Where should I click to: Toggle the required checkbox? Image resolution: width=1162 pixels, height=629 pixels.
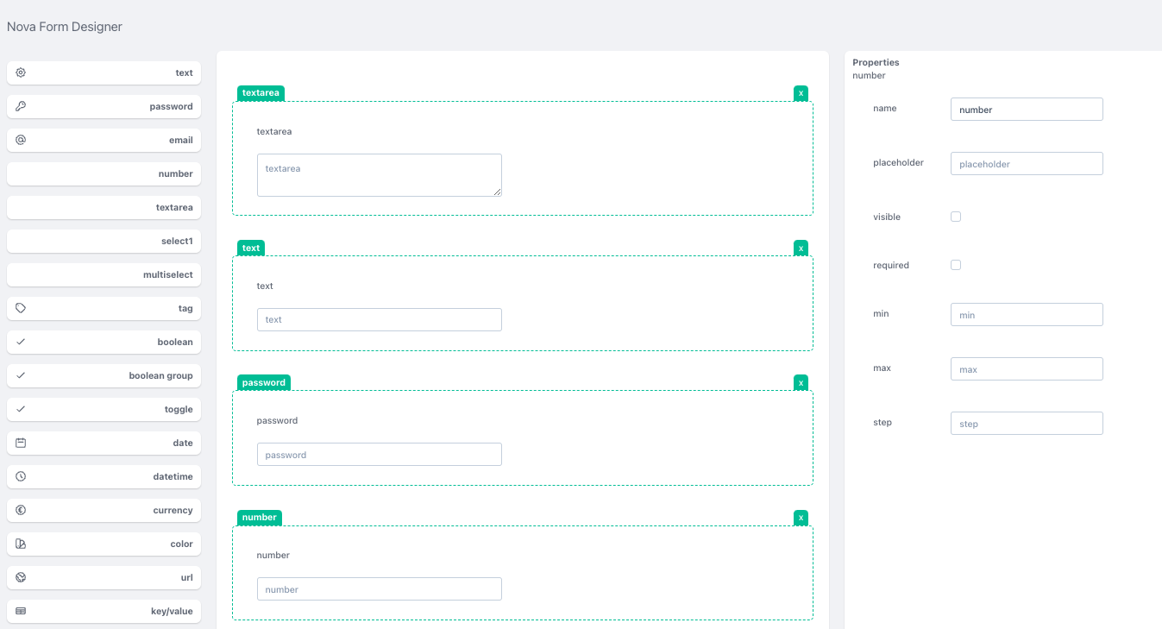coord(956,266)
